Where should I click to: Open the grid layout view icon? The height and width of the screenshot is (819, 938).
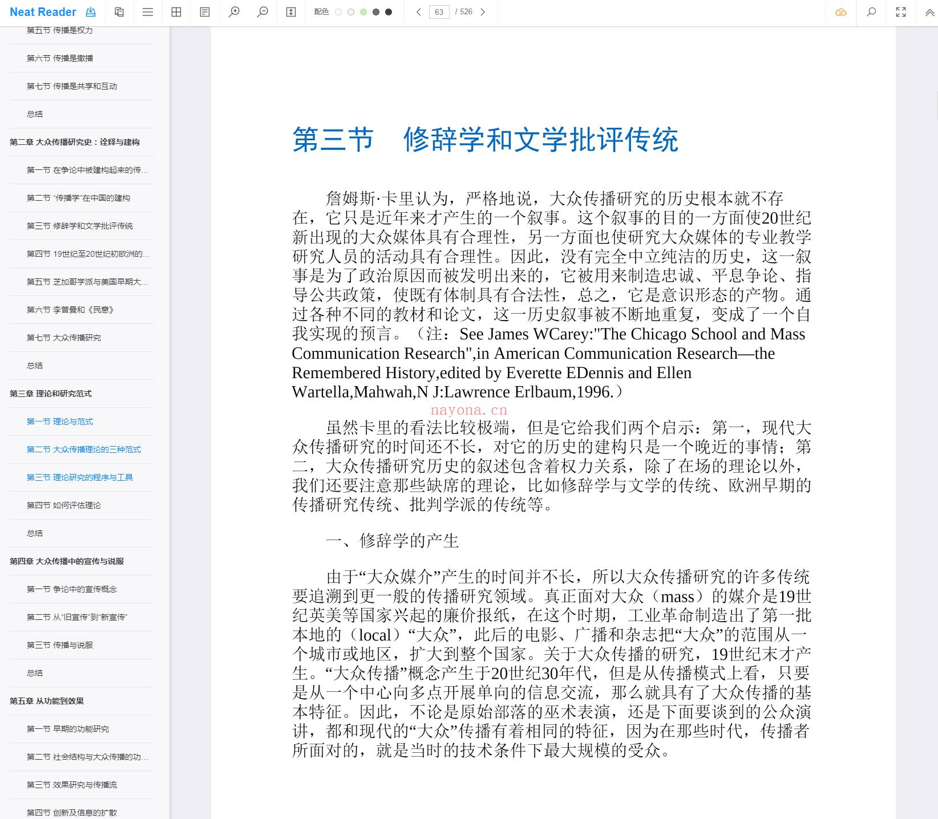point(176,12)
